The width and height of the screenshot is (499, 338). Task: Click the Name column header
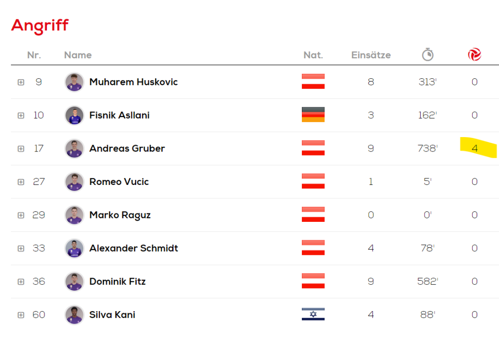click(x=78, y=55)
